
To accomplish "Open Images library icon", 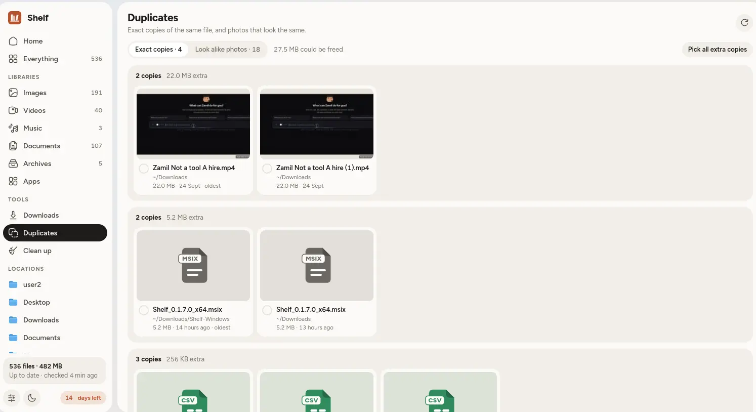I will click(x=13, y=93).
